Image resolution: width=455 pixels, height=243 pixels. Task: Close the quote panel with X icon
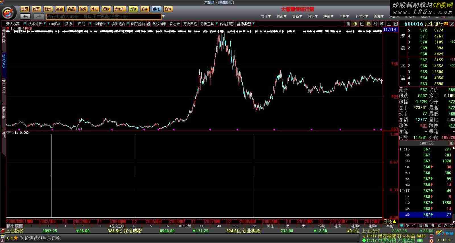tap(452, 24)
